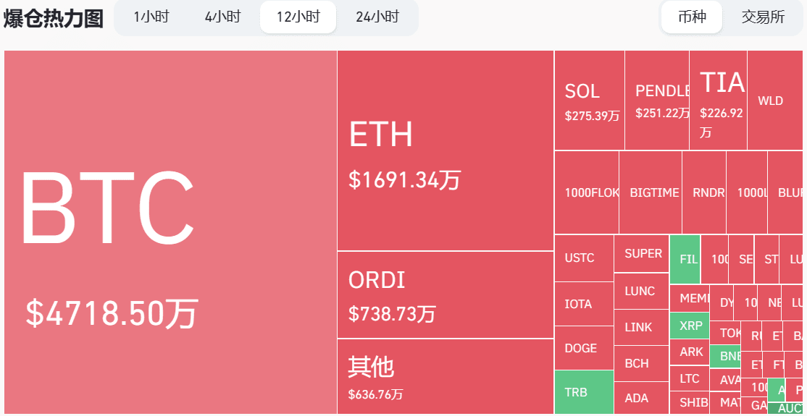Select the green FIL tile
Screen dimensions: 807x416
click(x=685, y=259)
